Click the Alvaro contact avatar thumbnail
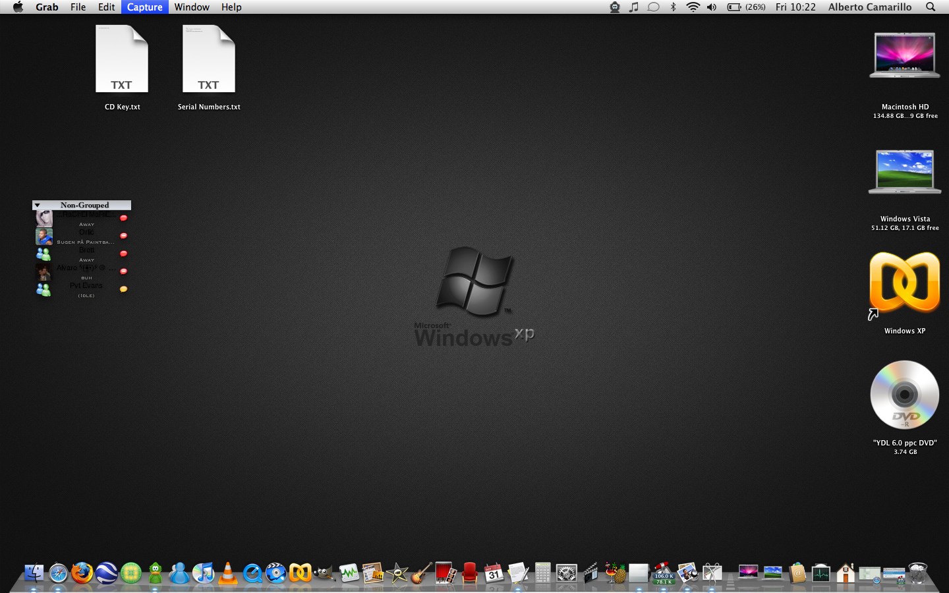This screenshot has width=949, height=593. coord(43,272)
